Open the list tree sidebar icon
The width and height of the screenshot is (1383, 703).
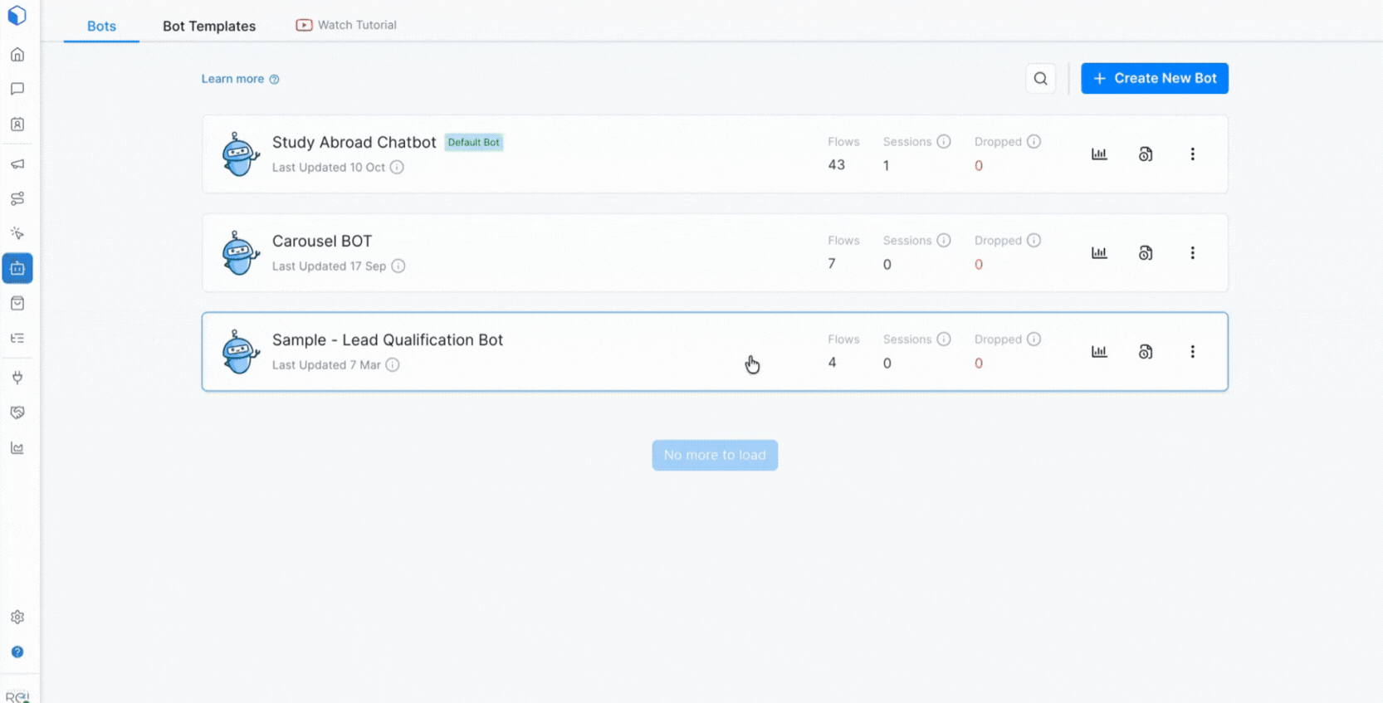coord(17,338)
